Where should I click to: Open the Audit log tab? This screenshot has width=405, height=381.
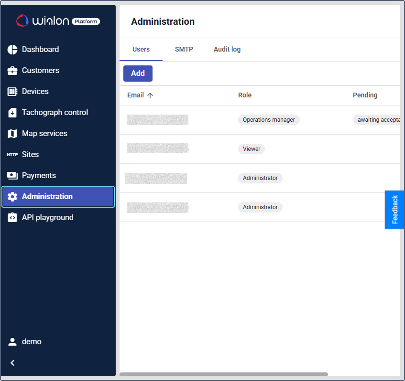pyautogui.click(x=227, y=49)
